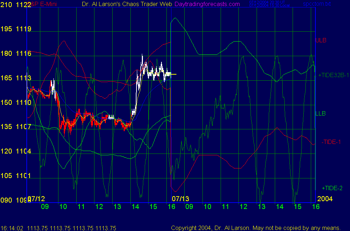Click the S&P E-Mini chart label
The image size is (350, 231).
pos(42,4)
